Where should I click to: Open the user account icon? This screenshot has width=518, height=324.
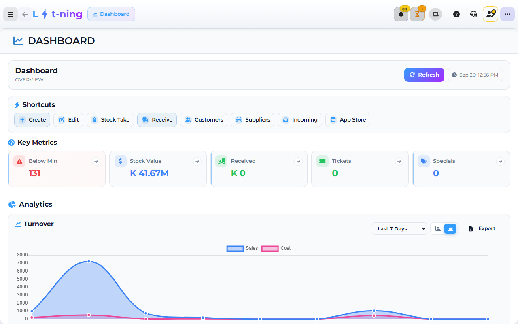pos(490,14)
